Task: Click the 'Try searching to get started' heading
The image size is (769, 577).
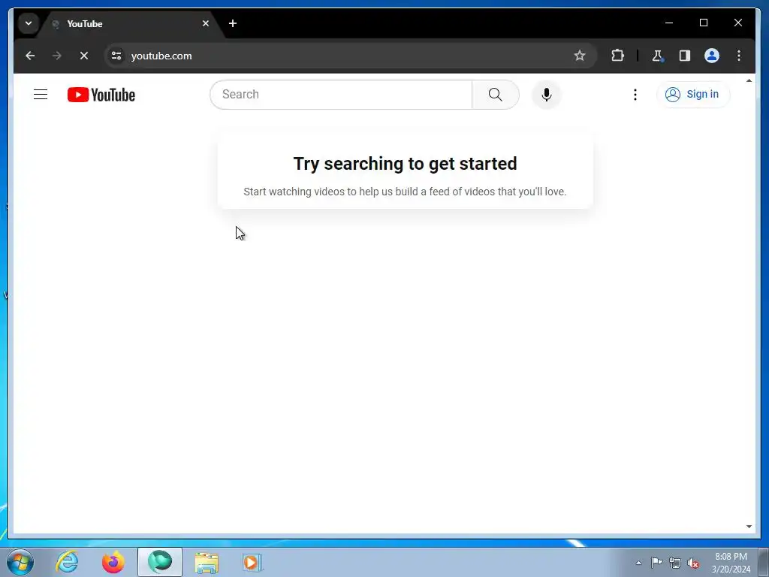Action: 405,163
